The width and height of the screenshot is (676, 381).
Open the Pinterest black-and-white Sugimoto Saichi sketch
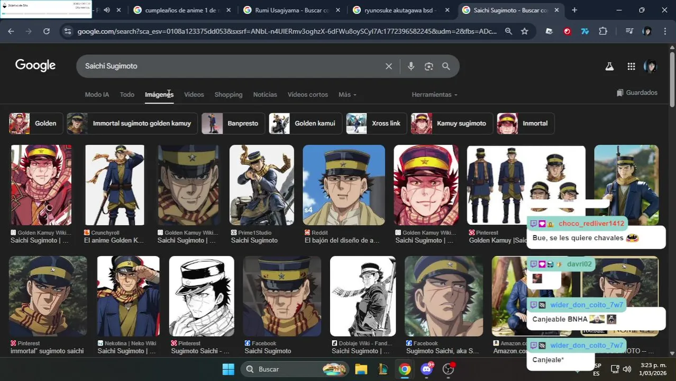point(202,296)
